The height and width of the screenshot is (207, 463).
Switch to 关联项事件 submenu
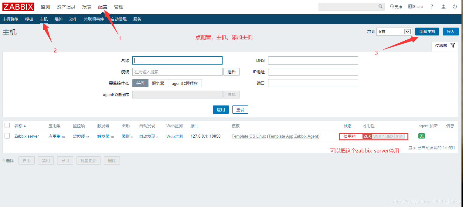tap(94, 19)
